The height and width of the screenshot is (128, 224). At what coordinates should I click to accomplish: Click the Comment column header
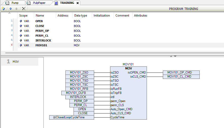coord(122,16)
